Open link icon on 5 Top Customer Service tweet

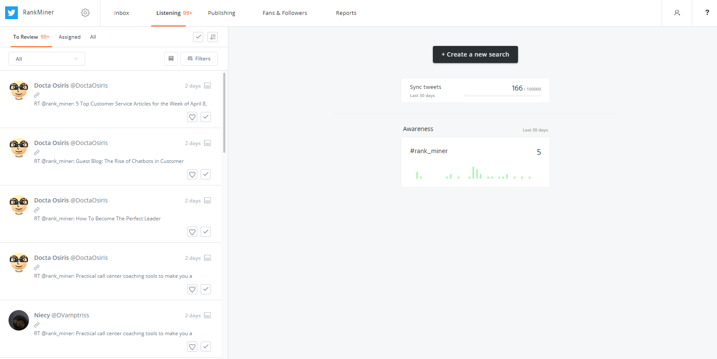pyautogui.click(x=37, y=95)
